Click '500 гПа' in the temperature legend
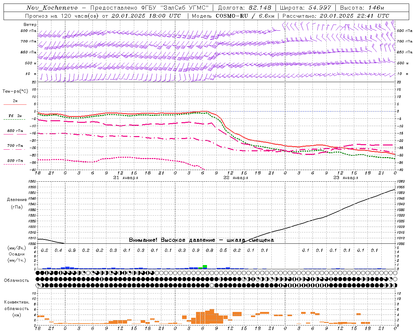The width and height of the screenshot is (414, 331). click(15, 161)
